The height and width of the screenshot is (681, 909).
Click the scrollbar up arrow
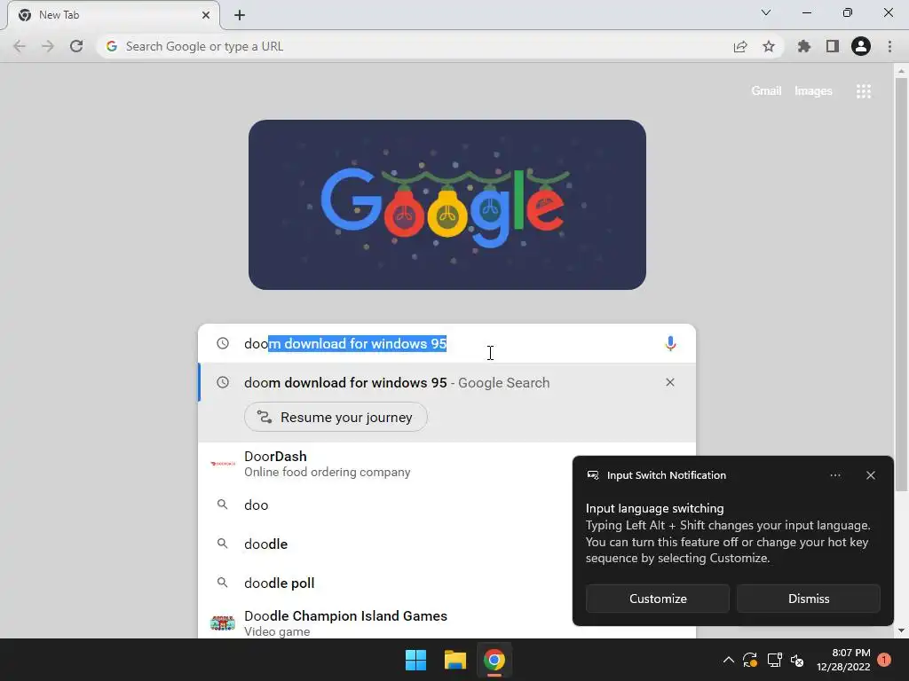pos(901,71)
